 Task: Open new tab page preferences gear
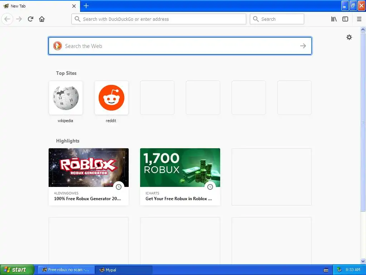click(x=349, y=37)
